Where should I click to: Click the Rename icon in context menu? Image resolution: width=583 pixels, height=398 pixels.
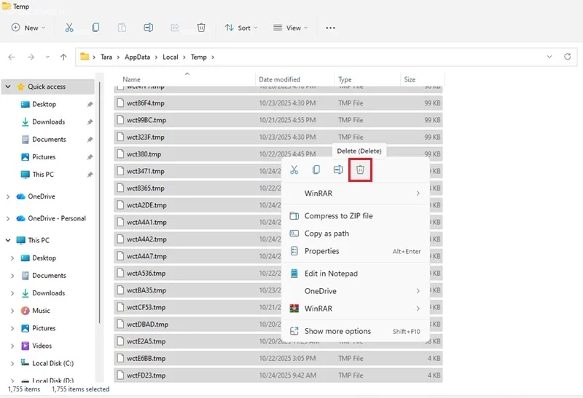point(338,170)
